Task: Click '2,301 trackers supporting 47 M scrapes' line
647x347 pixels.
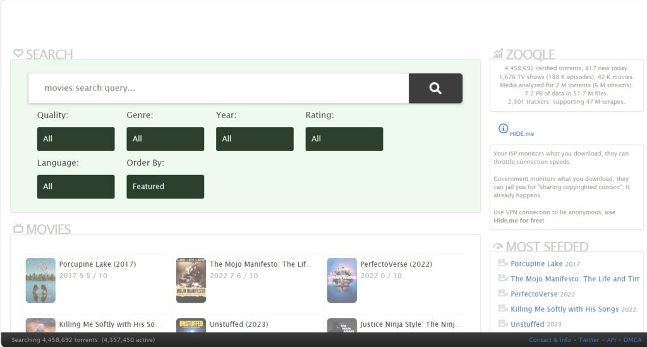Action: point(566,102)
